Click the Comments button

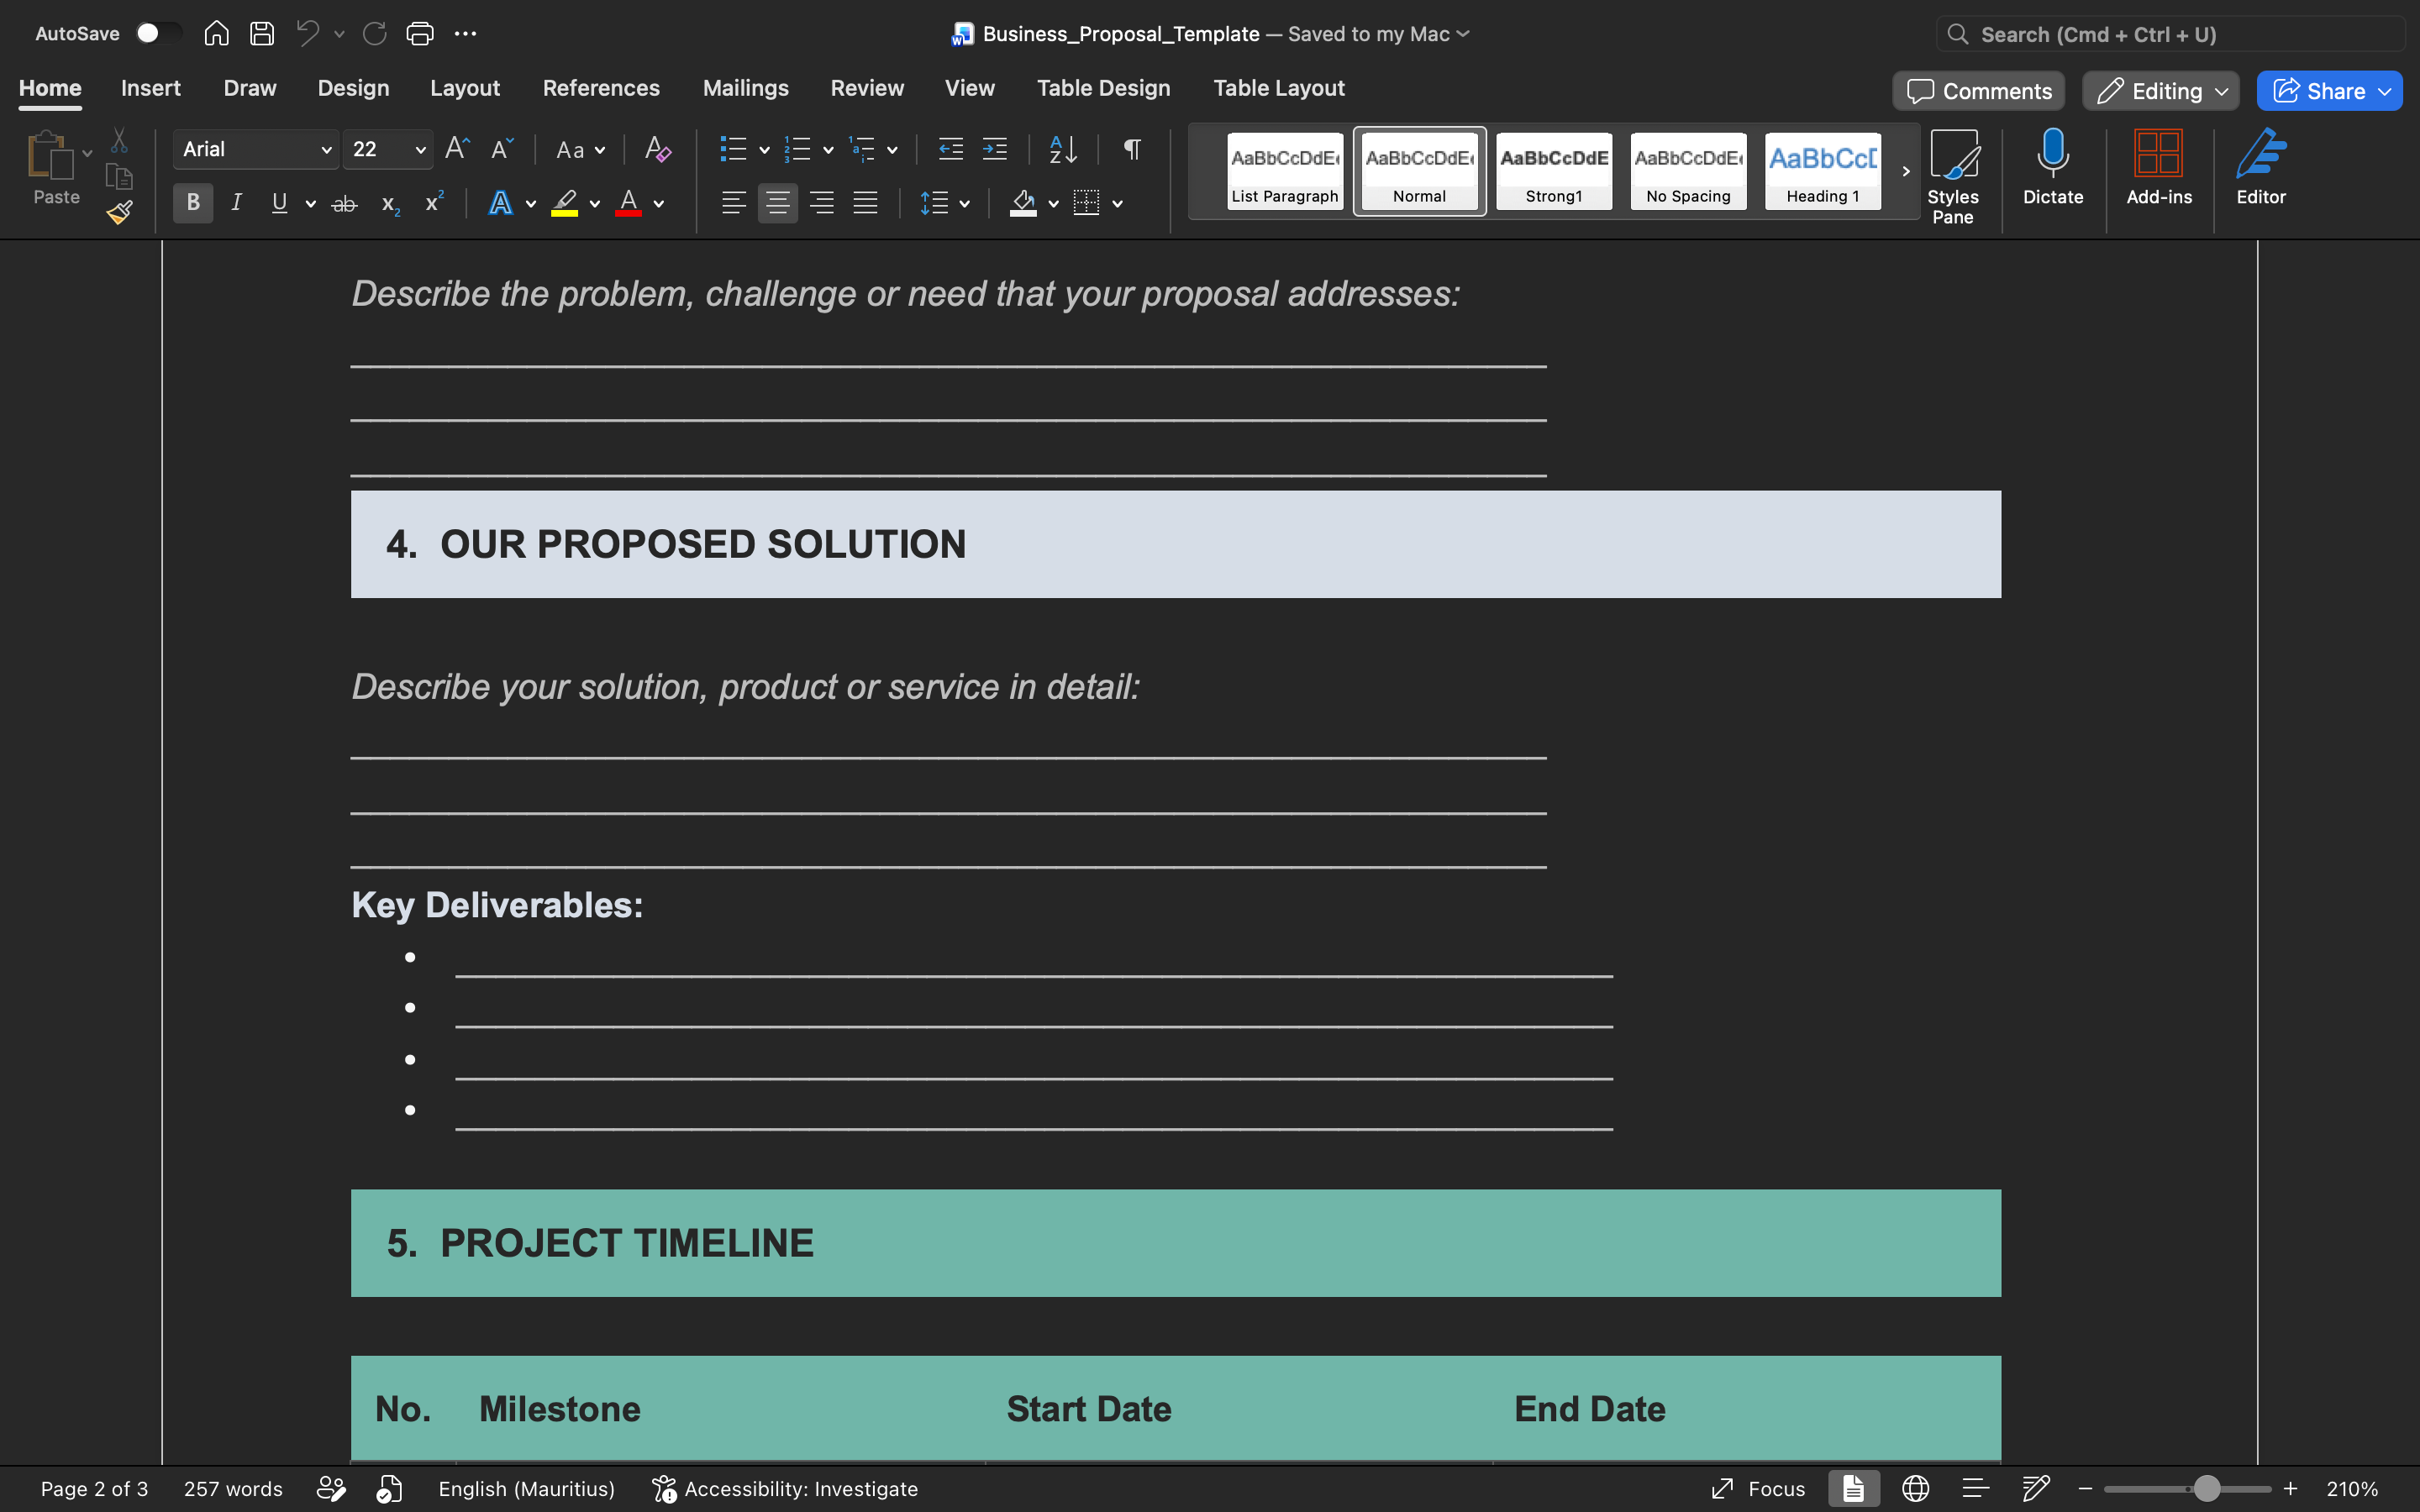pyautogui.click(x=1978, y=91)
